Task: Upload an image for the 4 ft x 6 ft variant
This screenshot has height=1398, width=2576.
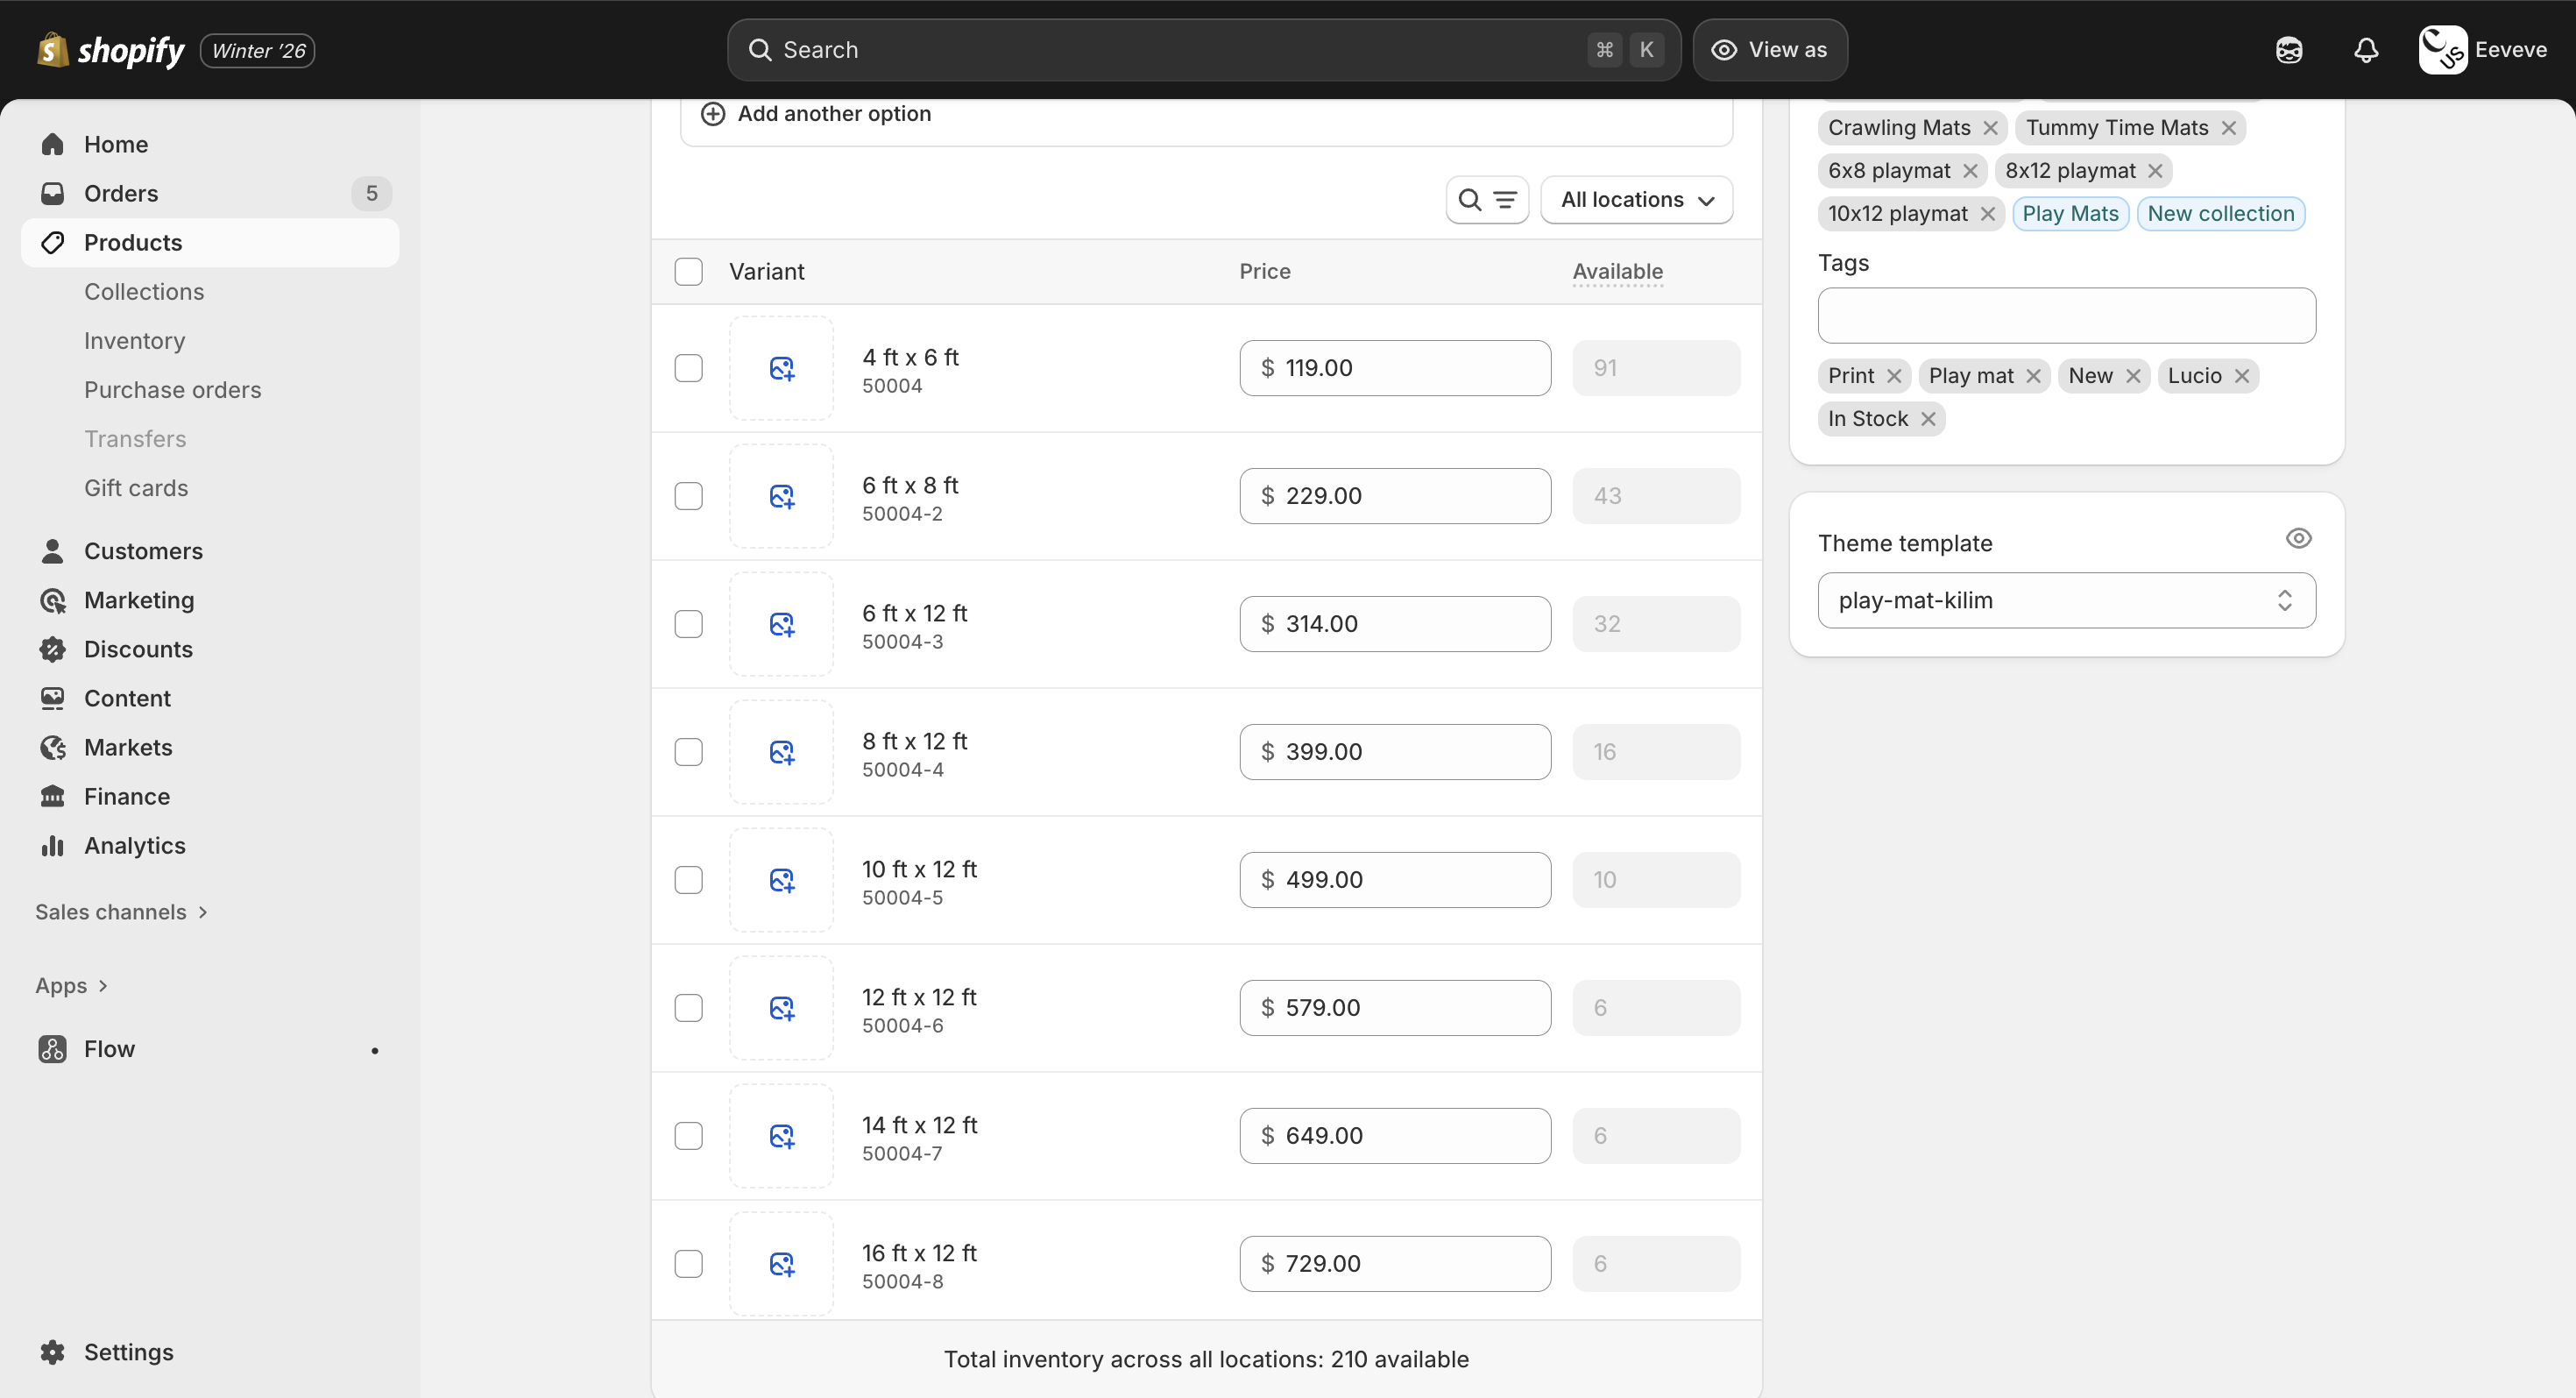Action: coord(782,368)
